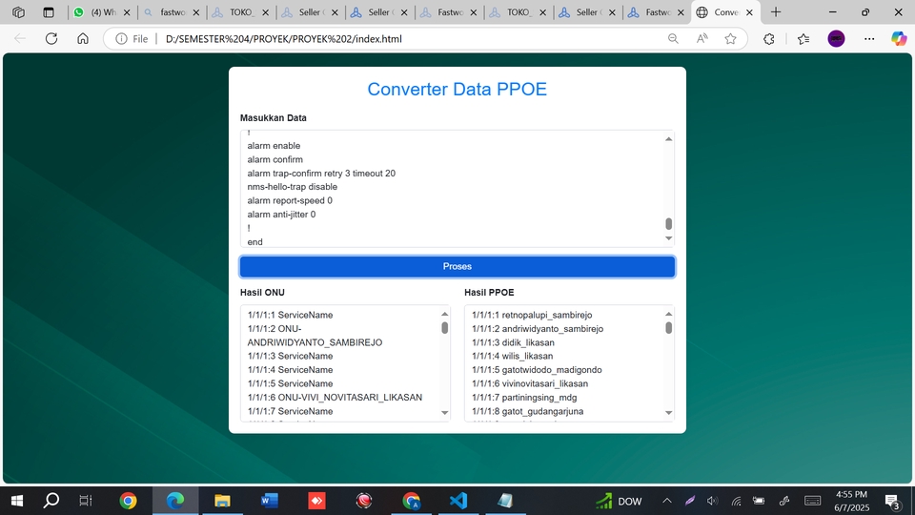Viewport: 915px width, 515px height.
Task: Open Visual Studio Code from taskbar
Action: [458, 501]
